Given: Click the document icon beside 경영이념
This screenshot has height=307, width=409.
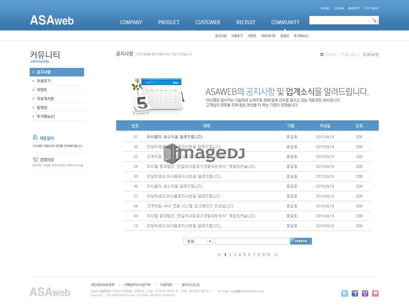Looking at the screenshot, I should pyautogui.click(x=35, y=159).
